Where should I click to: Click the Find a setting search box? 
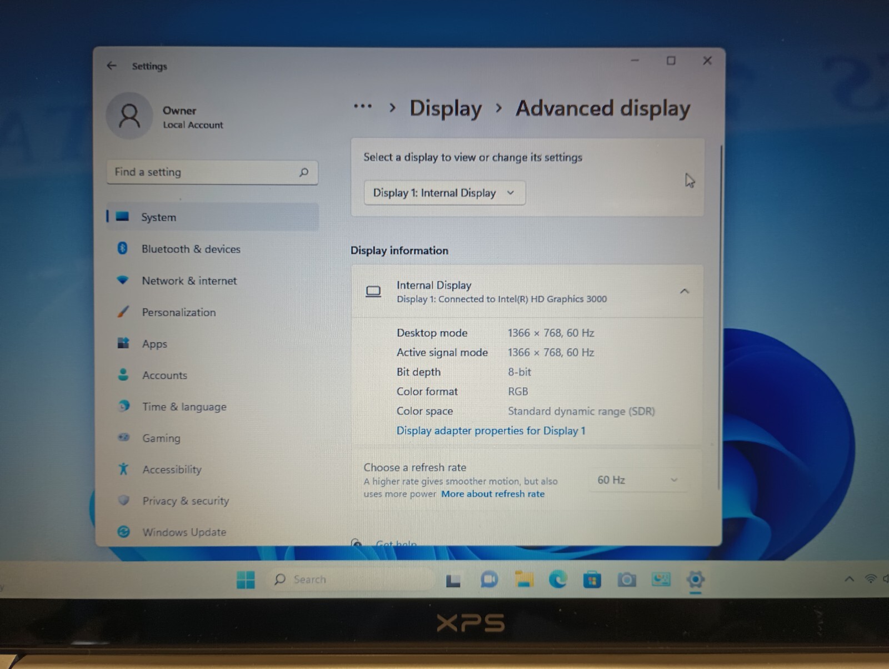[212, 172]
